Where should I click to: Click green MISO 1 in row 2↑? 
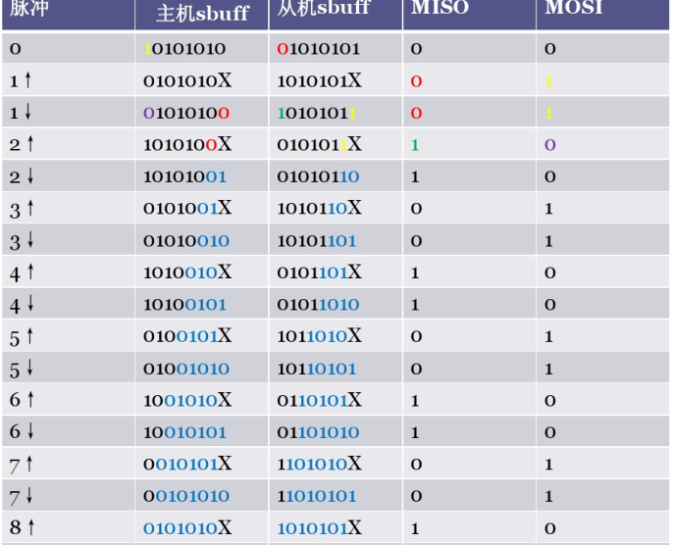[x=415, y=145]
